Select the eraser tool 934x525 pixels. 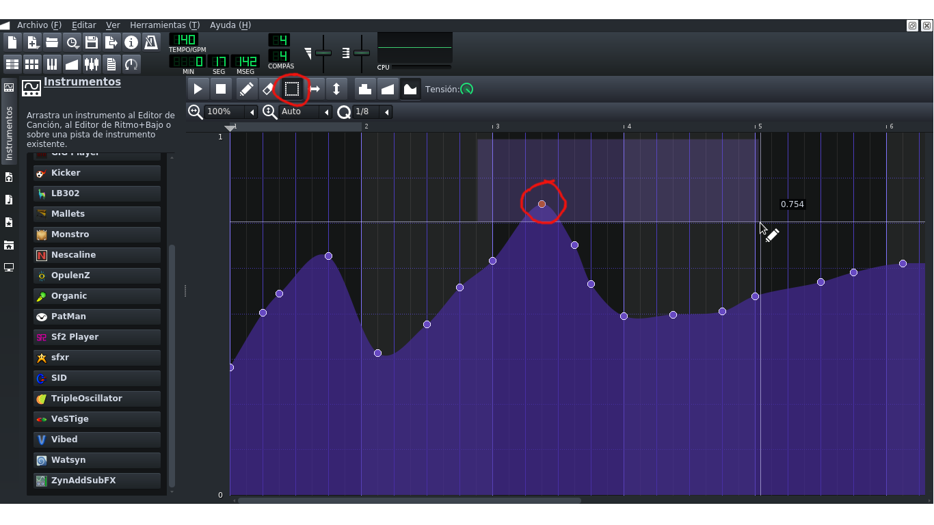[267, 88]
